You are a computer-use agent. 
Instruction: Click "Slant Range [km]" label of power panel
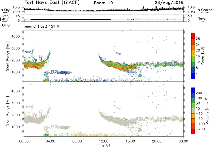point(7,56)
